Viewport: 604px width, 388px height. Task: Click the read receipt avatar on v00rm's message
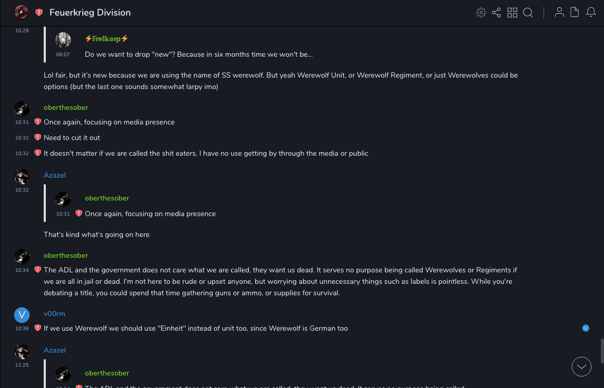[586, 328]
